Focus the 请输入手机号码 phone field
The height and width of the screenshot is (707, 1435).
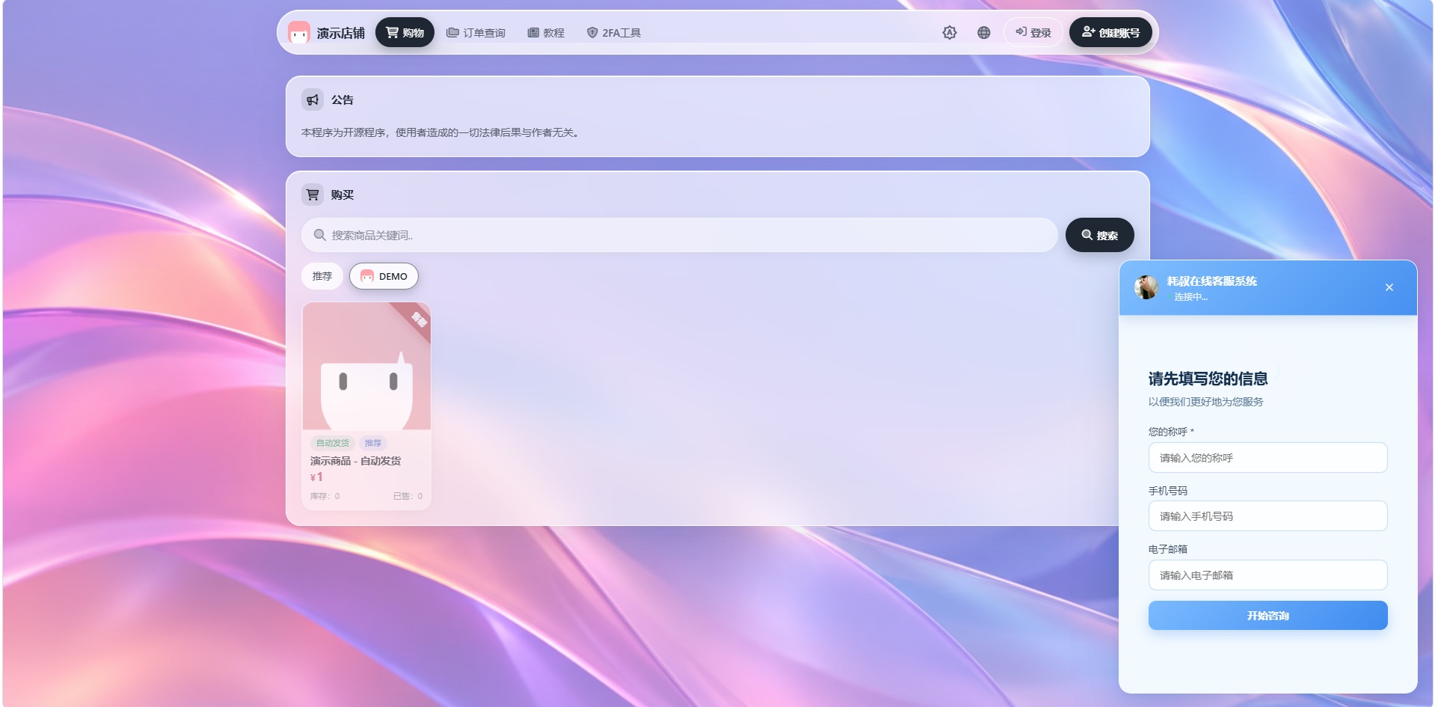(1268, 516)
